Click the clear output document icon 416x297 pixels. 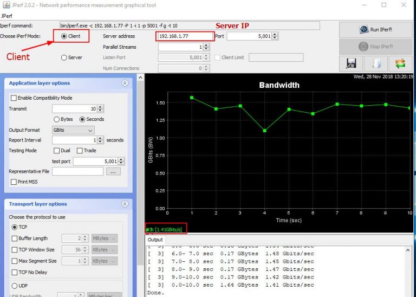[x=376, y=64]
